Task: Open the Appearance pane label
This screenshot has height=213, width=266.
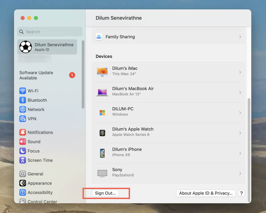Action: (x=40, y=183)
